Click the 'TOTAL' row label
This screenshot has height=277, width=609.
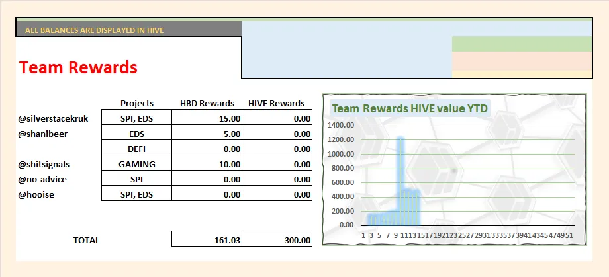click(x=87, y=240)
